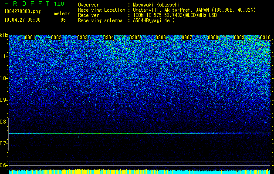The height and width of the screenshot is (174, 274).
Task: Click the meteor label
Action: pyautogui.click(x=62, y=13)
